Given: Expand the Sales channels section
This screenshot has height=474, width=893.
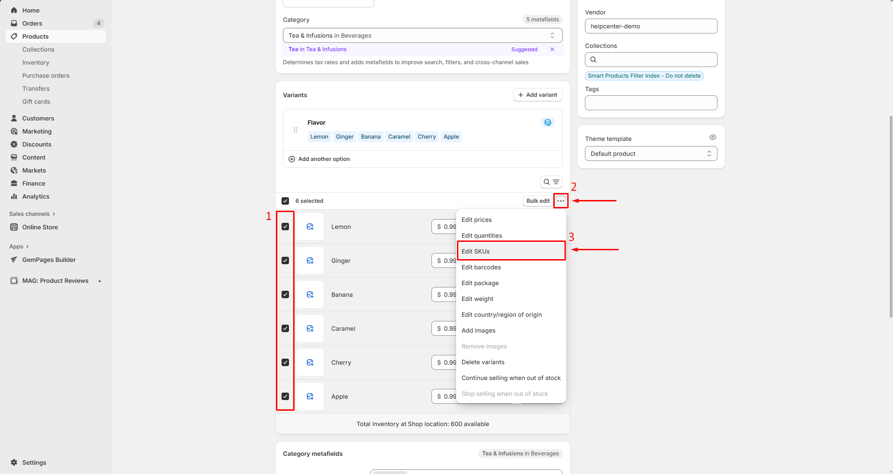Looking at the screenshot, I should 32,214.
